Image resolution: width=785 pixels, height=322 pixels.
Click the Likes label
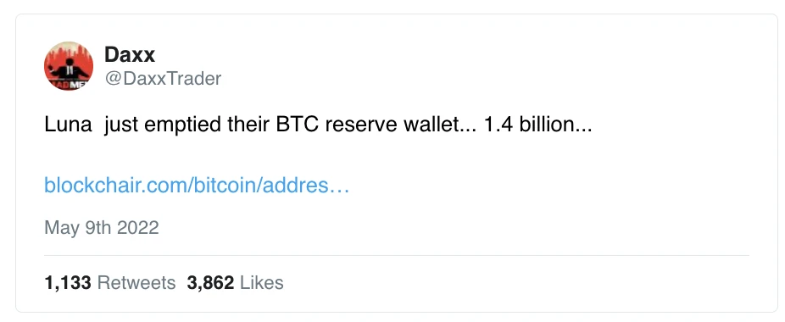coord(262,283)
